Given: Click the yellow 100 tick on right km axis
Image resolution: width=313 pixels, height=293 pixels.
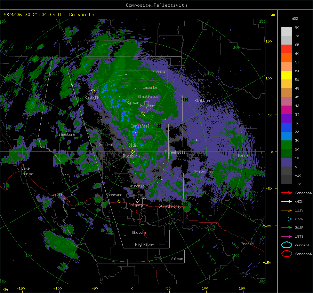Looking at the screenshot, I should click(268, 78).
